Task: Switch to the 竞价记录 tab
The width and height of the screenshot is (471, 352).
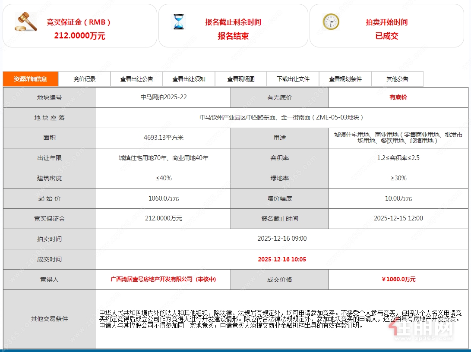Action: click(85, 79)
